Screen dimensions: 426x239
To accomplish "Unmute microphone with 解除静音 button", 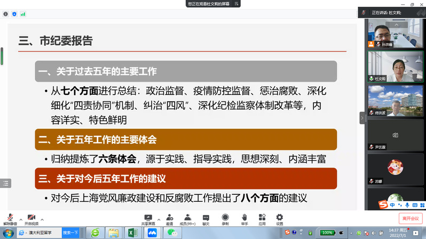I will pyautogui.click(x=9, y=219).
